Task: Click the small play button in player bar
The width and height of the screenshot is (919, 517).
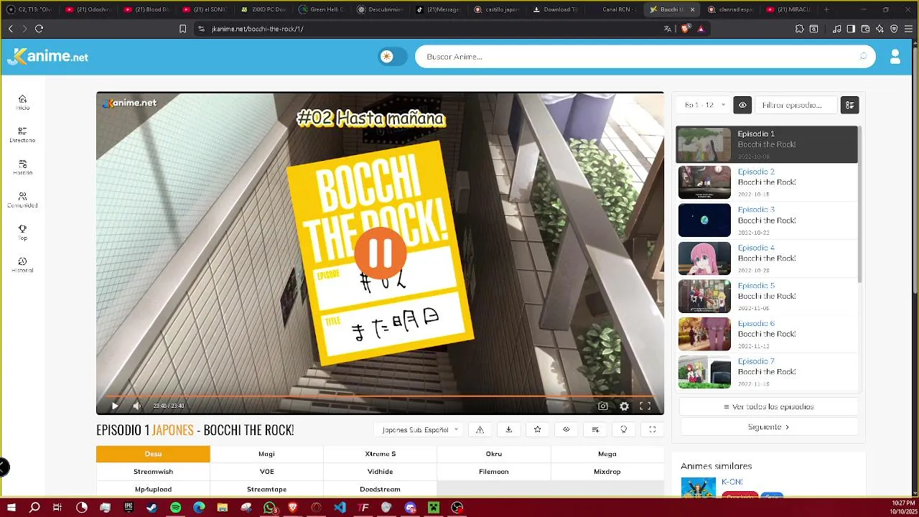Action: click(115, 406)
